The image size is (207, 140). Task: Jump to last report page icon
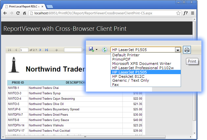(x=46, y=50)
